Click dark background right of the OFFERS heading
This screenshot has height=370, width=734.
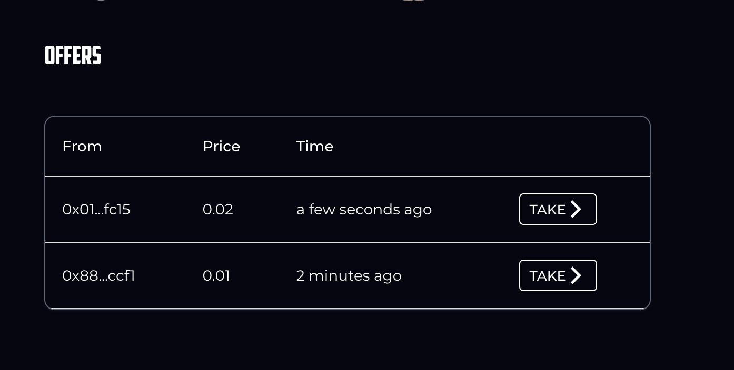tap(316, 55)
